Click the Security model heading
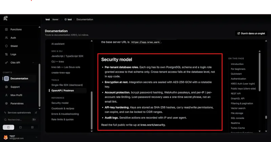Screen dimensions: 271x142 click(117, 60)
